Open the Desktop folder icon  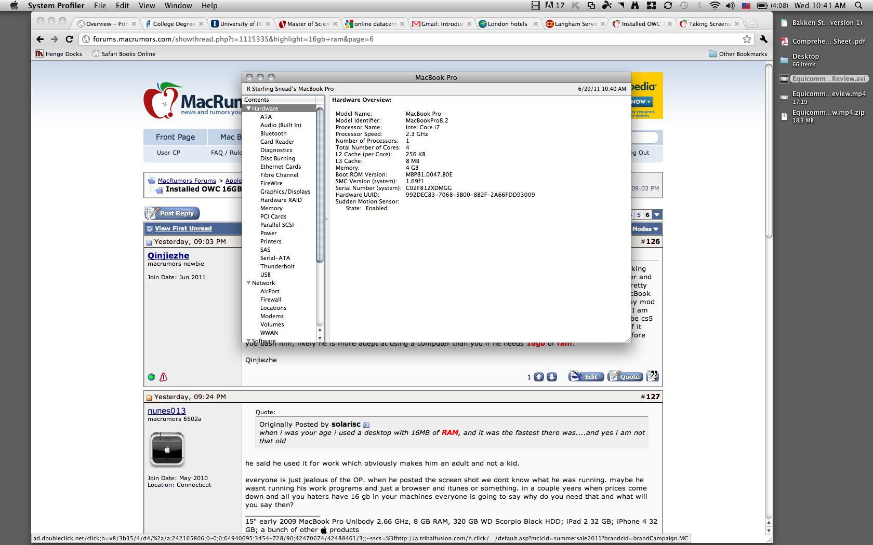(x=784, y=60)
